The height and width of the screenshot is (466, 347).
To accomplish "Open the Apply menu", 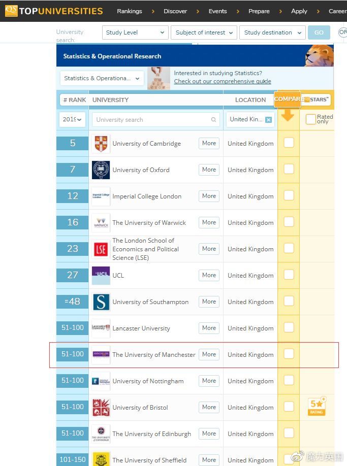I will pyautogui.click(x=299, y=11).
